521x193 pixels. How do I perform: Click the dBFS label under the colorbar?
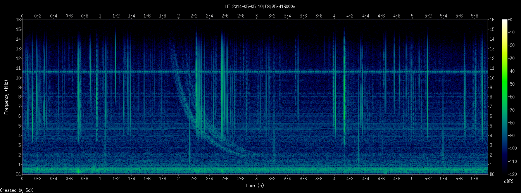pyautogui.click(x=509, y=181)
